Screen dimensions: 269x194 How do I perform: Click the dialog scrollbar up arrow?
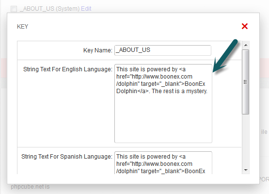click(246, 45)
